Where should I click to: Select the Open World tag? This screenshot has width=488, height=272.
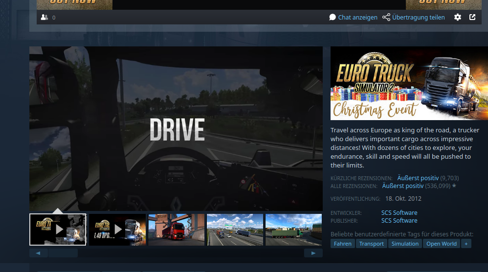click(x=442, y=244)
